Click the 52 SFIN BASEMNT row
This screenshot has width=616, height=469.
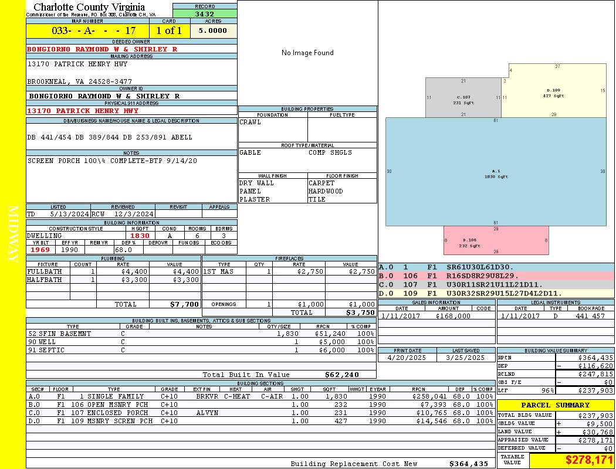pyautogui.click(x=201, y=334)
